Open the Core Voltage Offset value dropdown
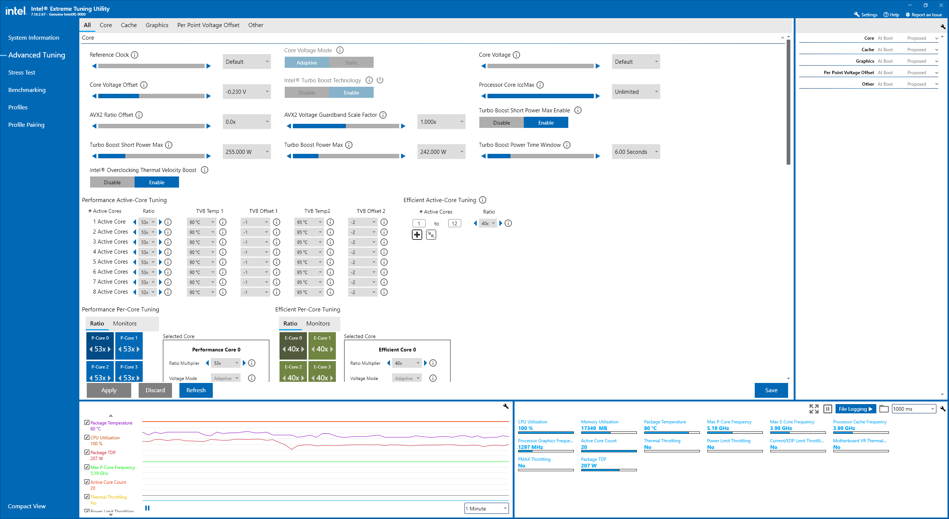949x519 pixels. click(247, 92)
